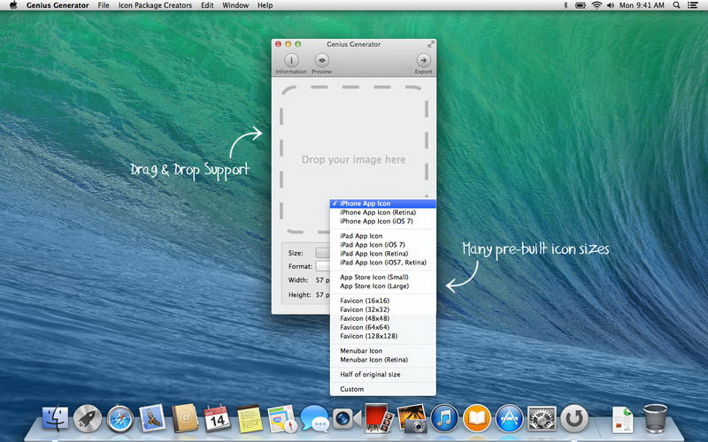This screenshot has height=442, width=708.
Task: Launch iTunes from the dock
Action: (x=442, y=417)
